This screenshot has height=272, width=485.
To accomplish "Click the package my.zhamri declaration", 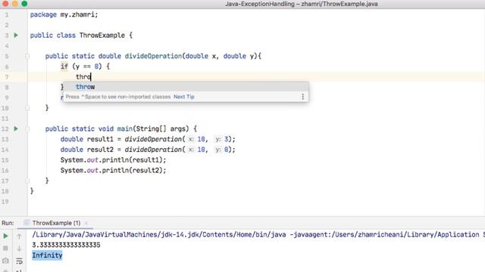I will coord(64,14).
